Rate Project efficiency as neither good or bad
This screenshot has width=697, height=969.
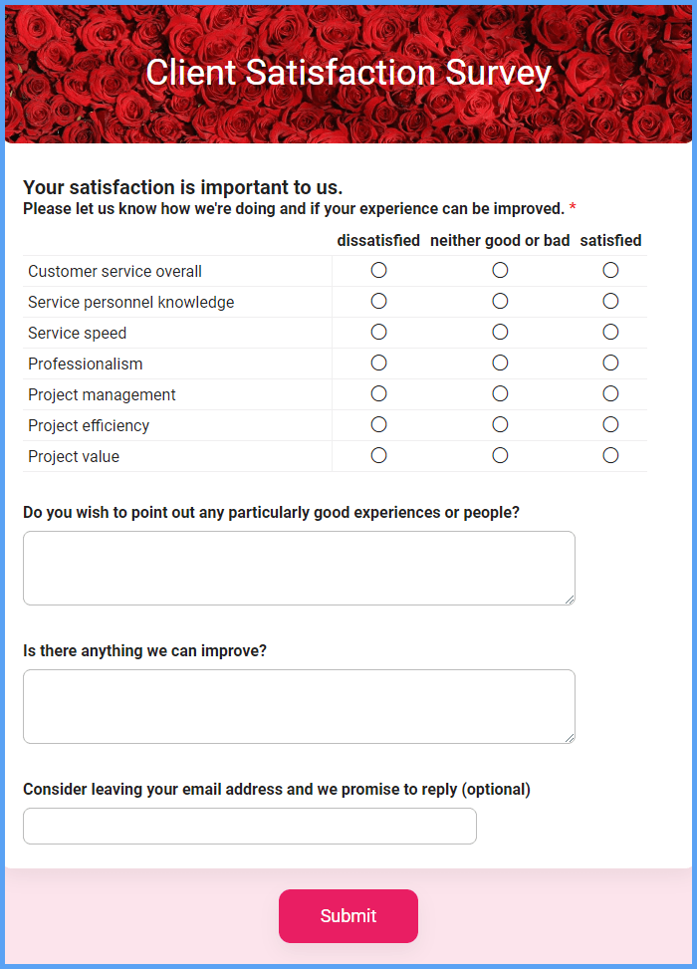(x=500, y=424)
